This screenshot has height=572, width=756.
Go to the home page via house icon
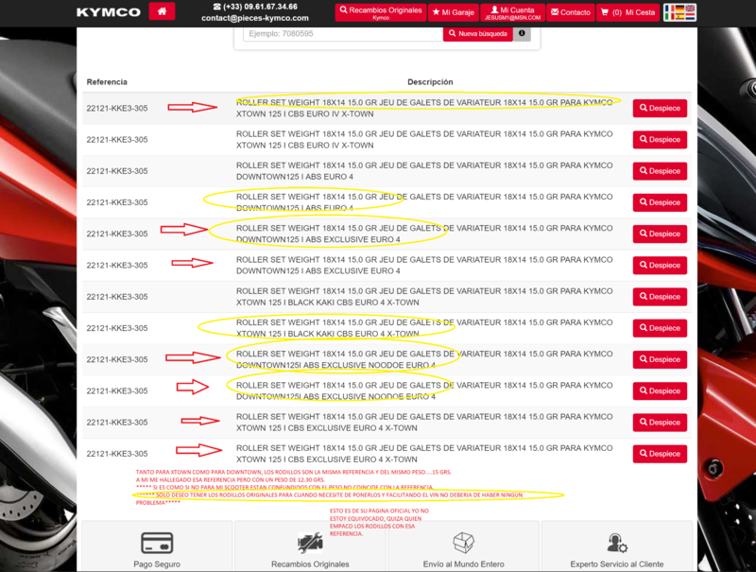[162, 11]
